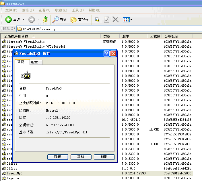
Task: Open the Back button history dropdown arrow
Action: (x=24, y=20)
